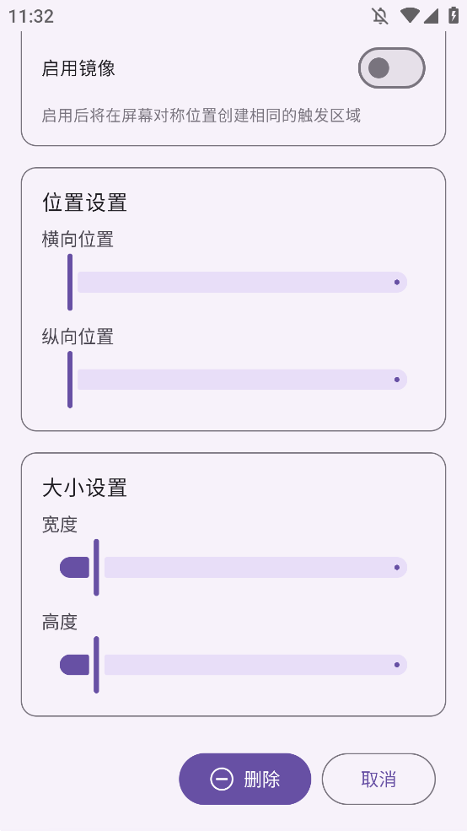
Task: Tap the 取消 button
Action: tap(378, 779)
